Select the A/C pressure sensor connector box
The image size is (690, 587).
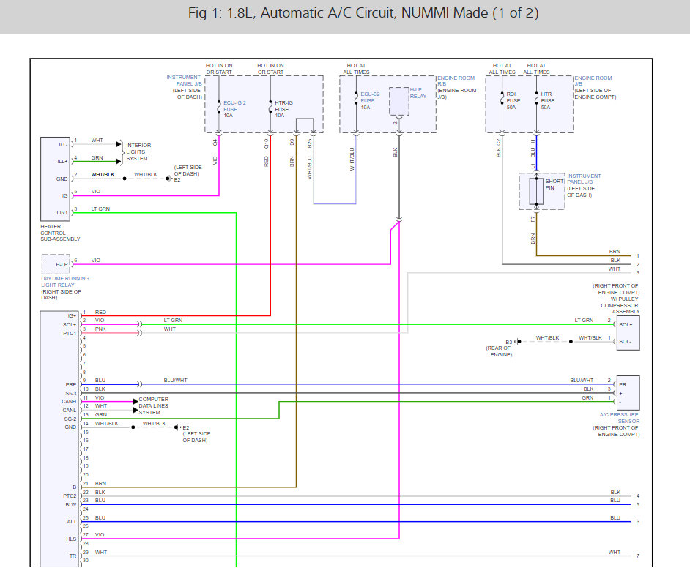point(628,393)
